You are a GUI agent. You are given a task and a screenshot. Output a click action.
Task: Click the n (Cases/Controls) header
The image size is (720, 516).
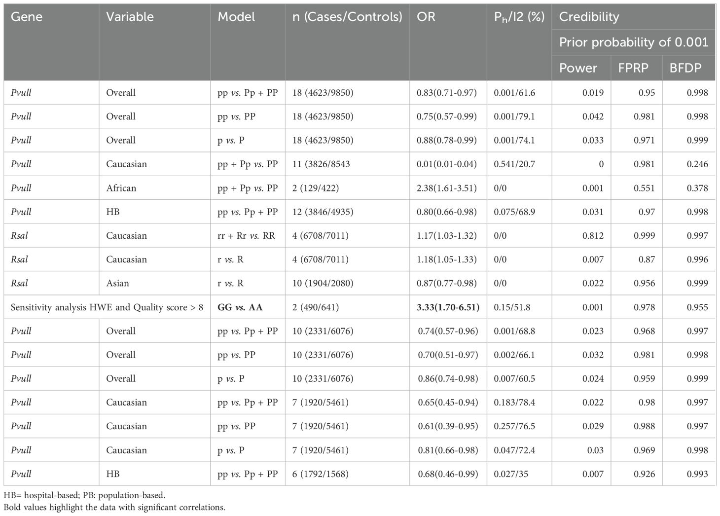(347, 17)
